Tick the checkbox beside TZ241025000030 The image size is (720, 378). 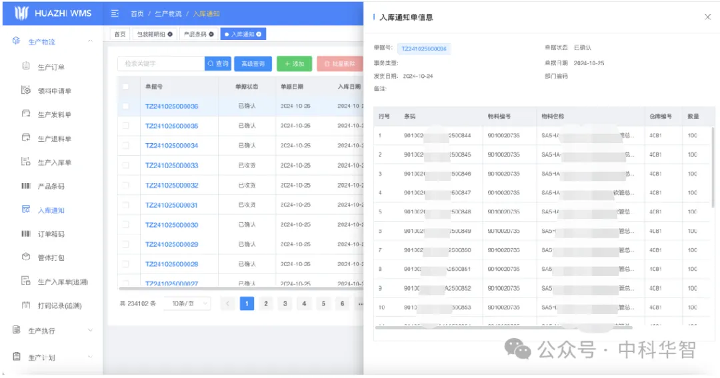click(125, 225)
